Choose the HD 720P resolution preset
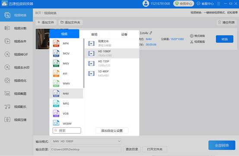 pyautogui.click(x=112, y=64)
